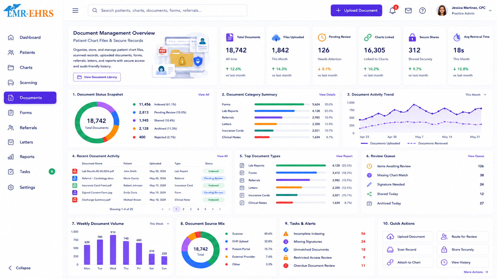Click Share Securely quick action
This screenshot has width=497, height=279.
462,250
